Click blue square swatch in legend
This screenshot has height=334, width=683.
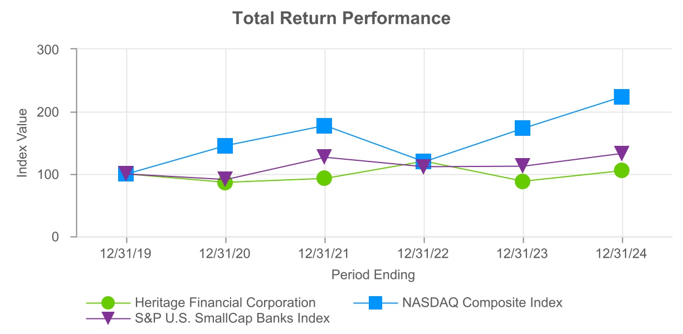tap(375, 303)
